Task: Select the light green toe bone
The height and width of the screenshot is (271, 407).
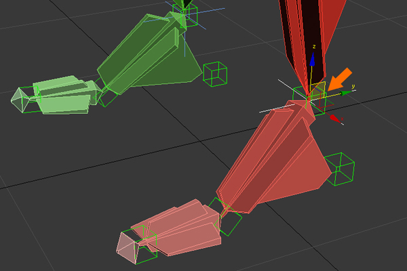Action: (65, 95)
